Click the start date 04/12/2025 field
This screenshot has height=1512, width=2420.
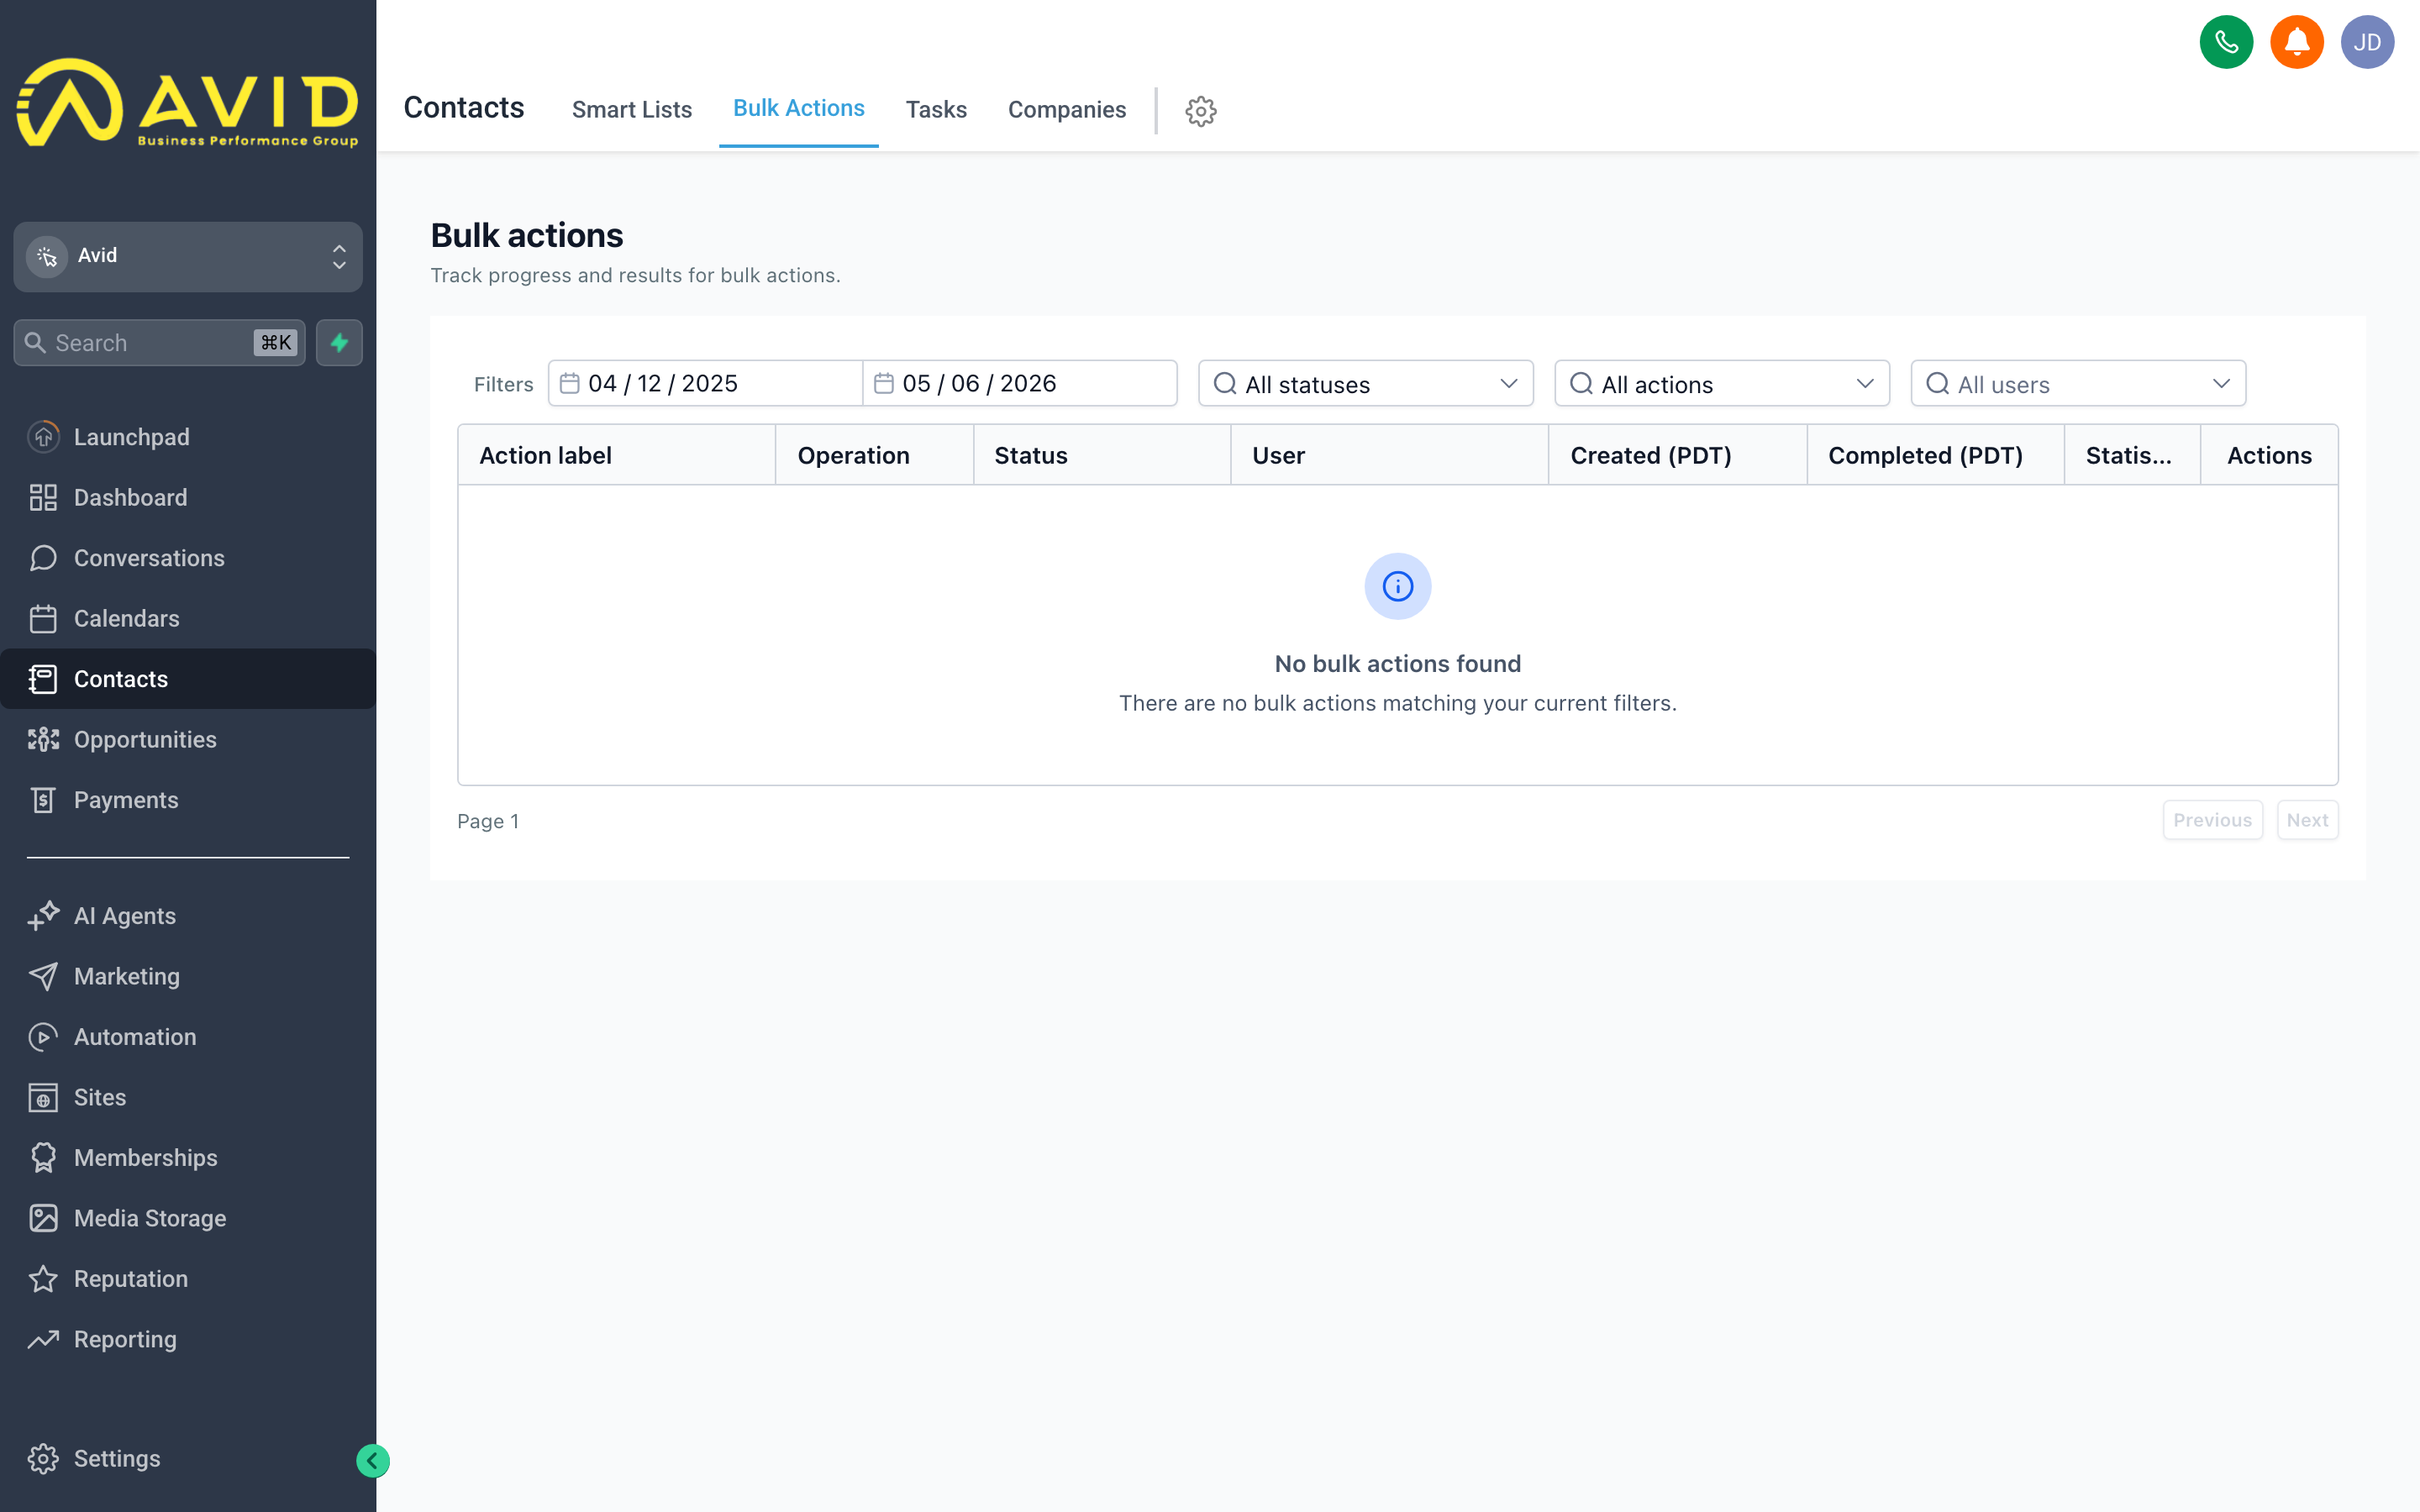705,384
